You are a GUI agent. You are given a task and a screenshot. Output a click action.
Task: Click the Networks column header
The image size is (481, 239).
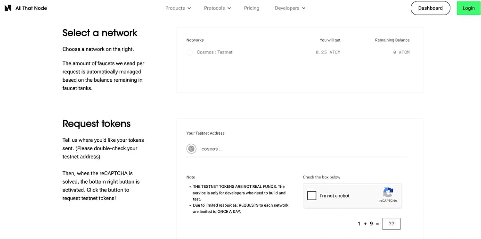195,40
